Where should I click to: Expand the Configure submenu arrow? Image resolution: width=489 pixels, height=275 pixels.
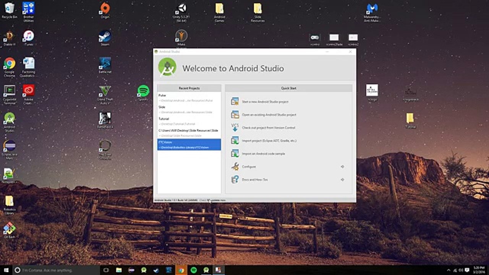(x=342, y=167)
